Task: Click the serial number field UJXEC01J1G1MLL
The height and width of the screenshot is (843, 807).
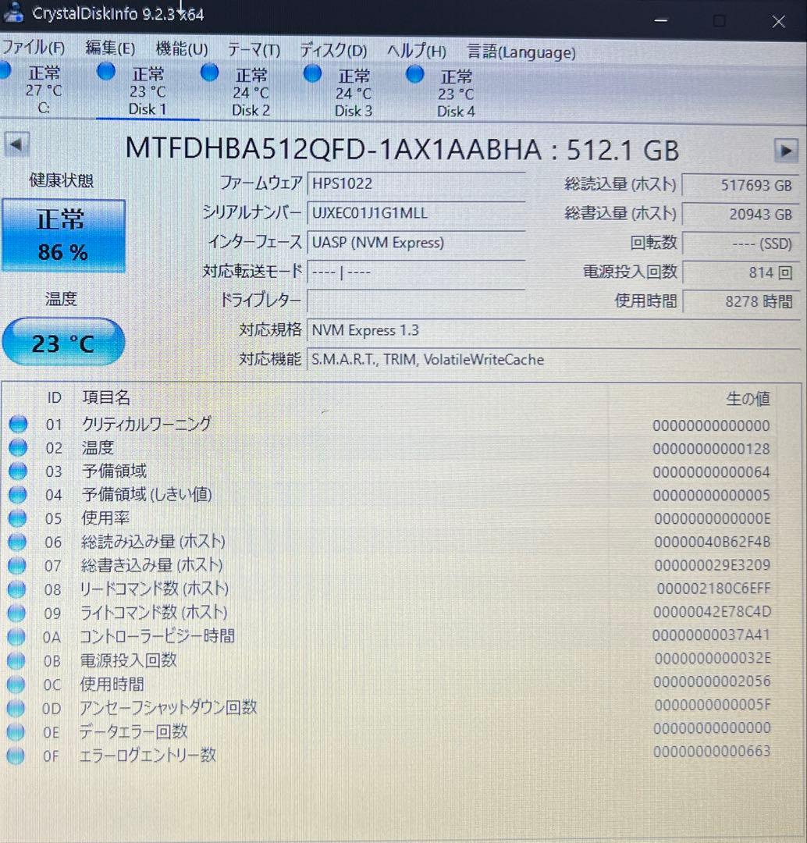Action: click(415, 213)
